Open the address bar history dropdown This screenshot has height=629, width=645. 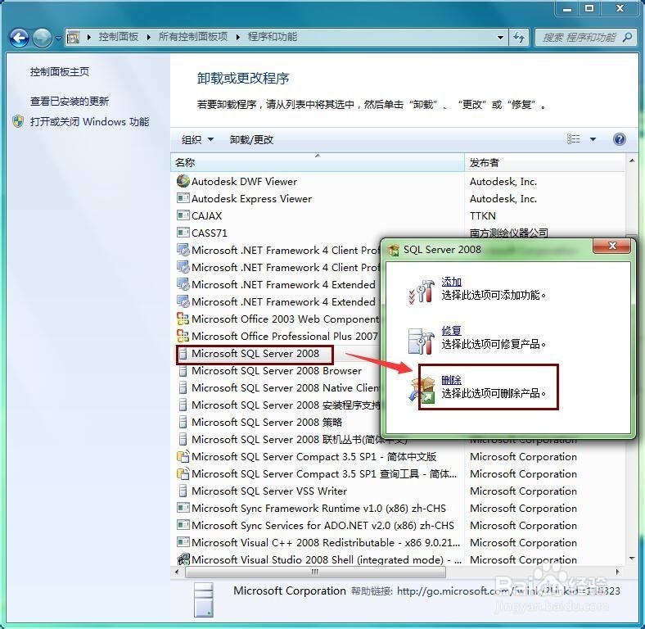pyautogui.click(x=500, y=38)
